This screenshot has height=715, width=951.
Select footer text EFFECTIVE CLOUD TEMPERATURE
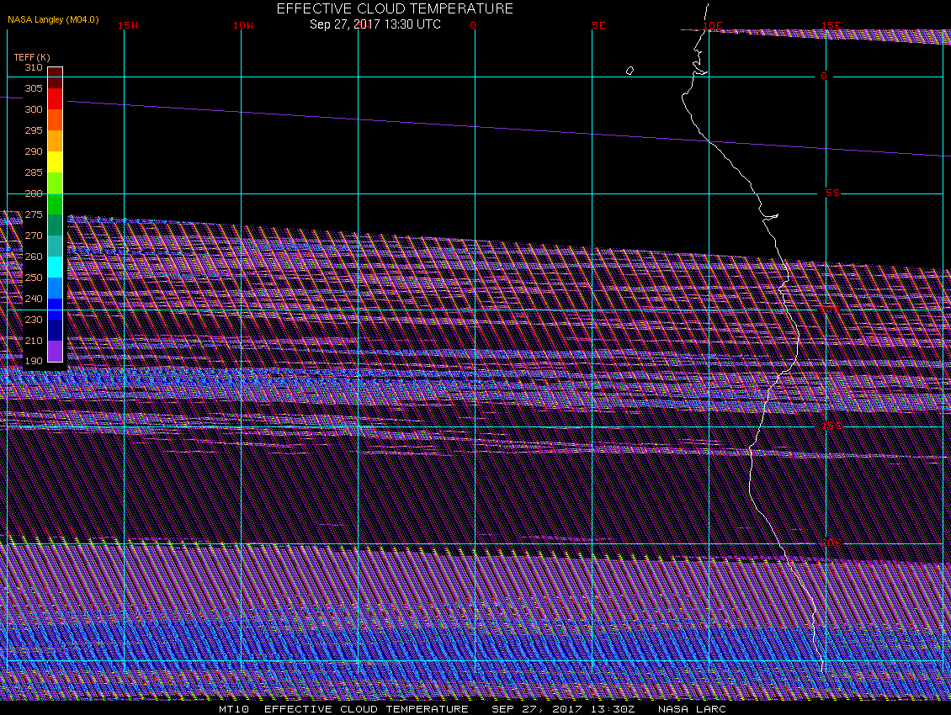coord(366,709)
